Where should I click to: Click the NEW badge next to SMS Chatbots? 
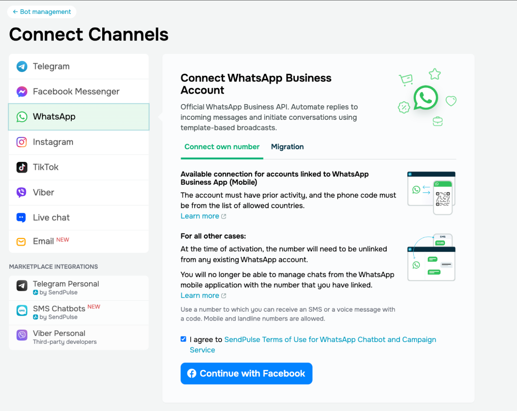94,307
